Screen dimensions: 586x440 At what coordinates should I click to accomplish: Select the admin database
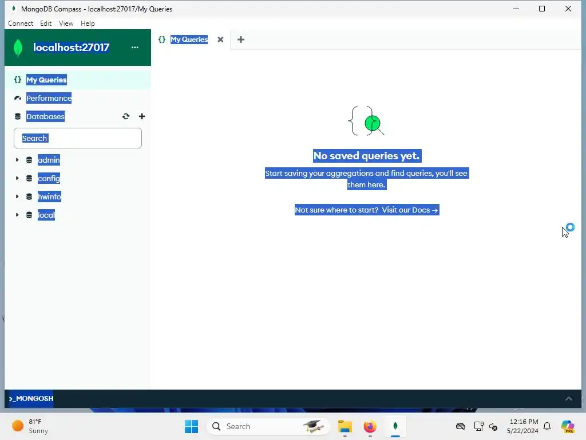(49, 160)
